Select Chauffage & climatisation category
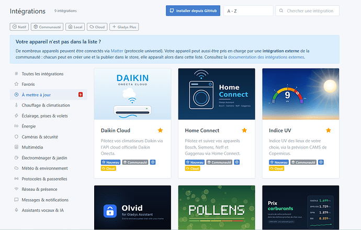Screen dimensions: 361x230 point(48,105)
